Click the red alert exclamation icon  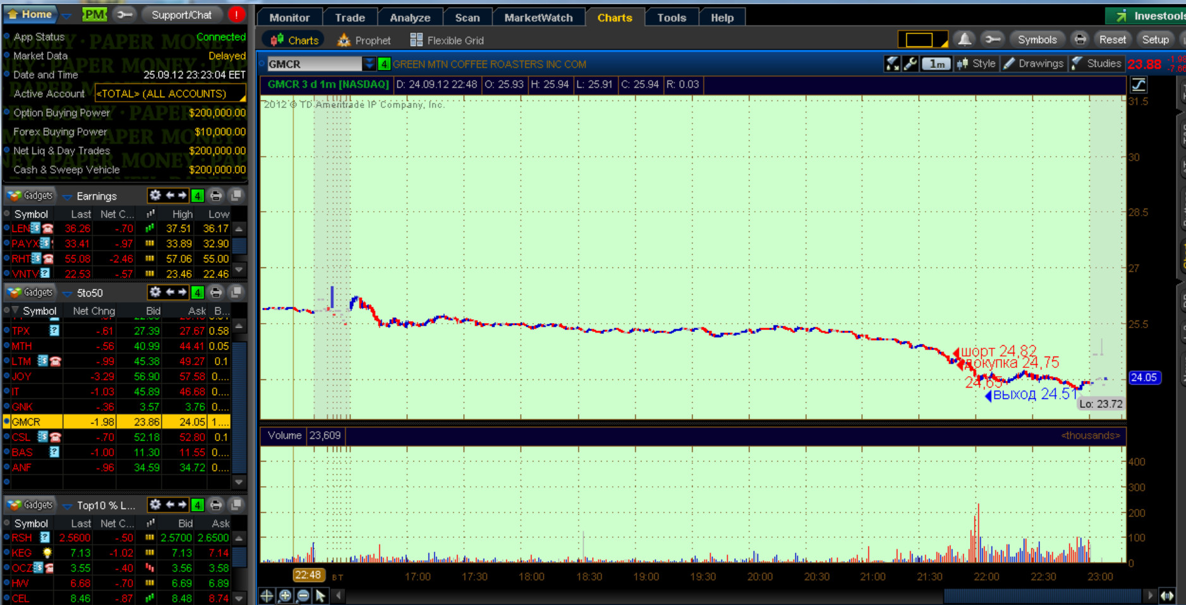pyautogui.click(x=236, y=15)
